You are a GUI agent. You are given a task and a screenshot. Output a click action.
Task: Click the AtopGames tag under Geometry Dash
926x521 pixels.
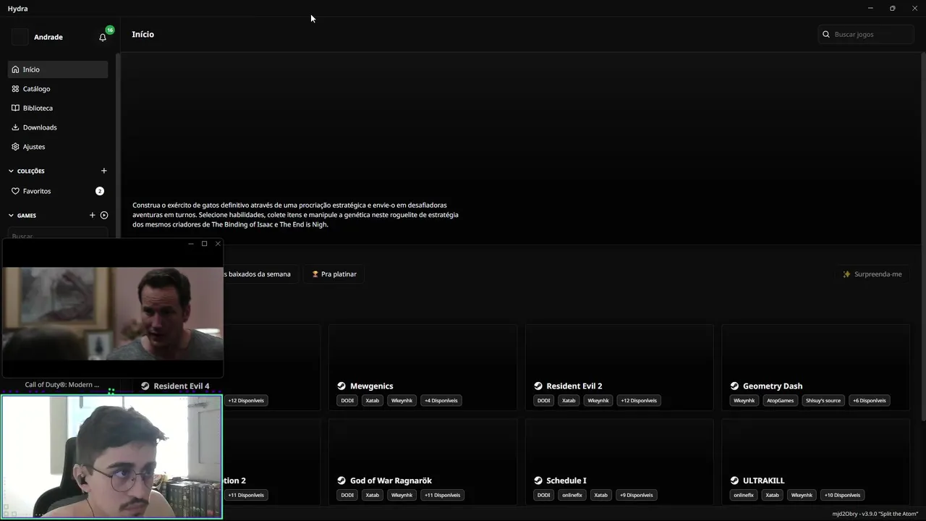click(781, 400)
